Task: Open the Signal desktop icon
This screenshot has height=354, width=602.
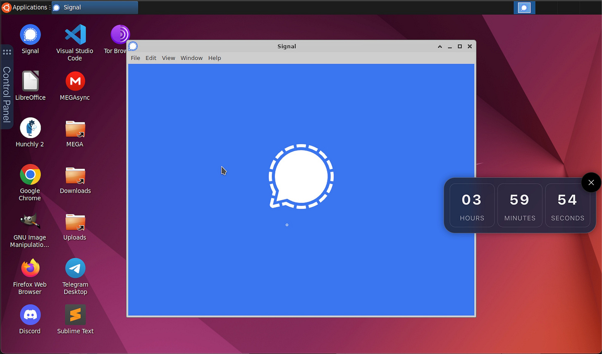Action: pyautogui.click(x=30, y=35)
